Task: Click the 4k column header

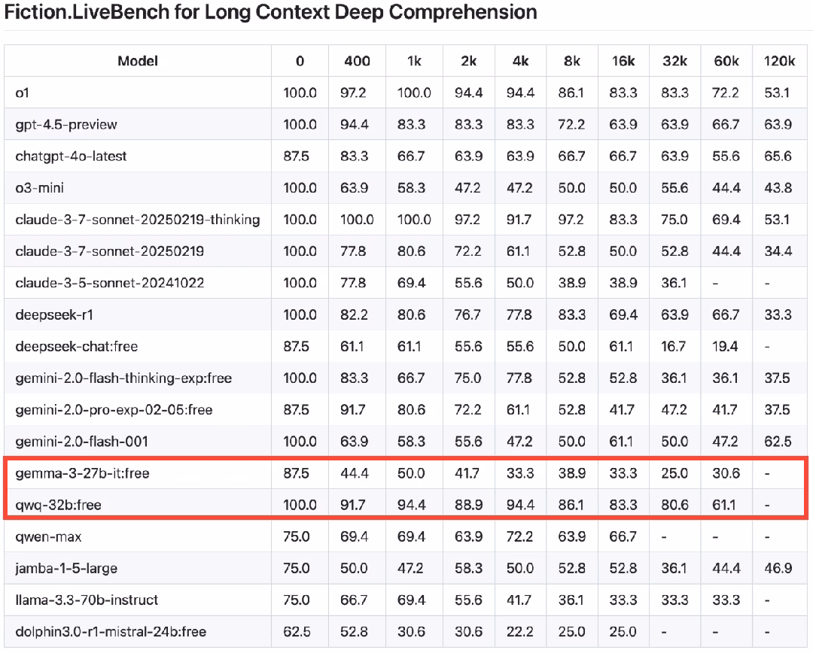Action: pyautogui.click(x=521, y=61)
